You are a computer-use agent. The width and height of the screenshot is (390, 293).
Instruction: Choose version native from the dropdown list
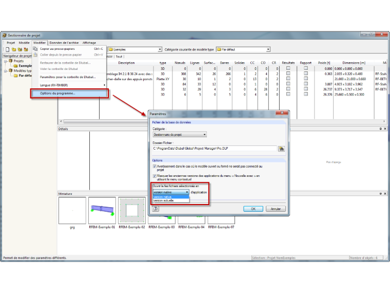point(171,197)
